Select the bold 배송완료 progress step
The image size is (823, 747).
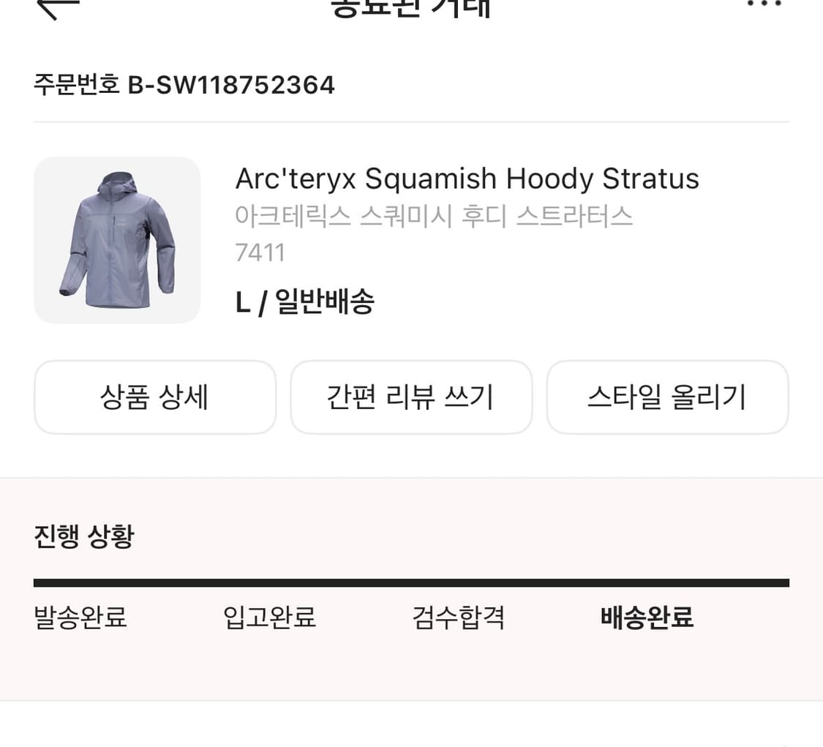(647, 618)
